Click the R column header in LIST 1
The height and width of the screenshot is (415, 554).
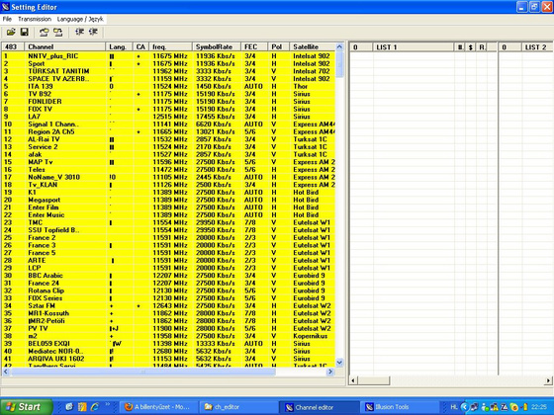pyautogui.click(x=481, y=47)
